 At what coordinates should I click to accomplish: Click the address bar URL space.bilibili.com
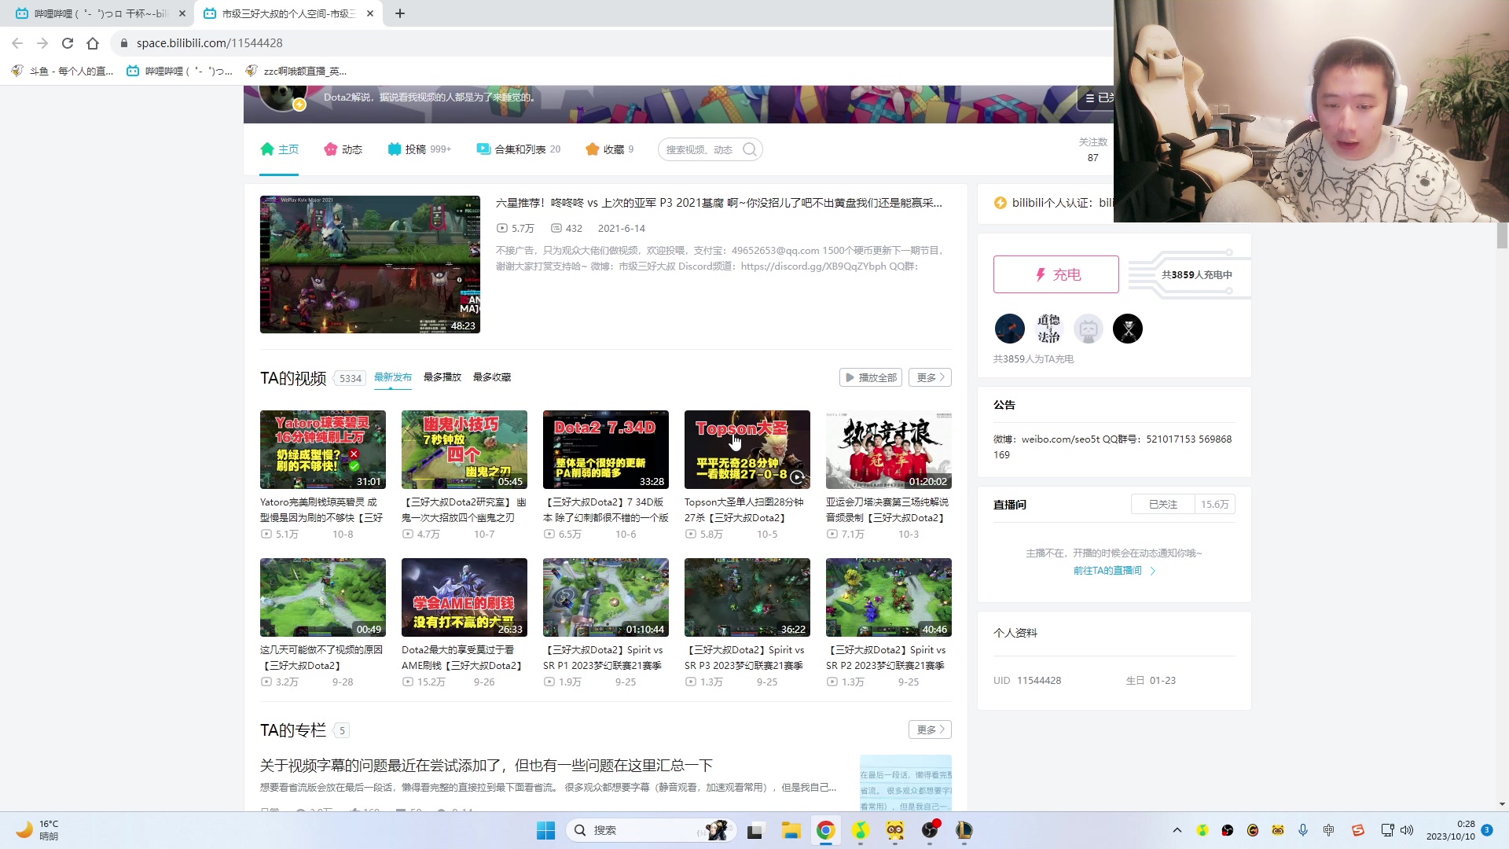pos(209,43)
